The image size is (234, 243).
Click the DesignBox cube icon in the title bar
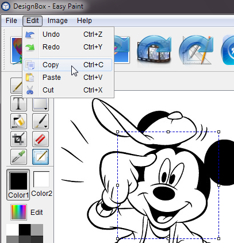pyautogui.click(x=6, y=6)
